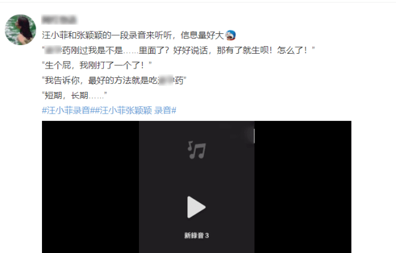Click the blurred word after 就是吃
The height and width of the screenshot is (253, 396).
click(x=166, y=80)
